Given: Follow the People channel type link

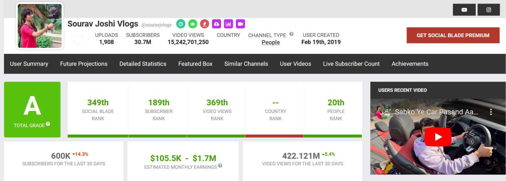Looking at the screenshot, I should [271, 42].
